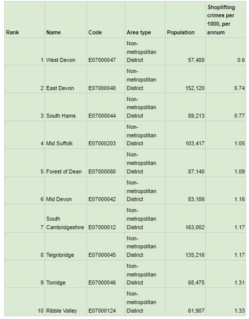249x319 pixels.
Task: Click the Code column header
Action: pos(95,32)
